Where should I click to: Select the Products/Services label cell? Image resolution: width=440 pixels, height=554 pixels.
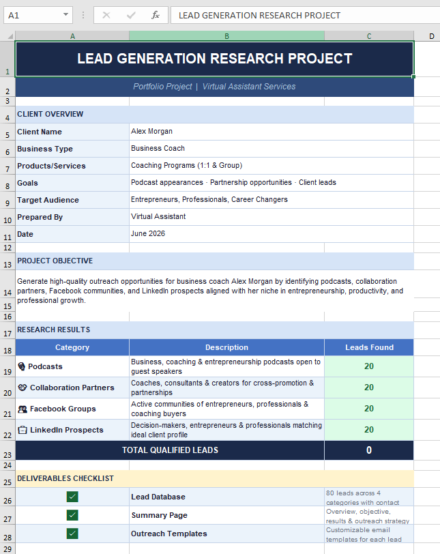[x=72, y=166]
